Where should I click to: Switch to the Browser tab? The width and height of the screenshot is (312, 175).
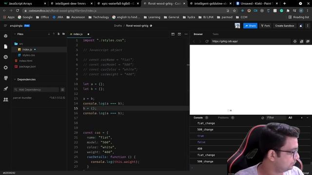click(x=198, y=34)
